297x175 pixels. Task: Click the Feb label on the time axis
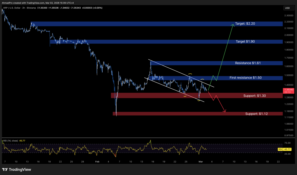(97, 162)
